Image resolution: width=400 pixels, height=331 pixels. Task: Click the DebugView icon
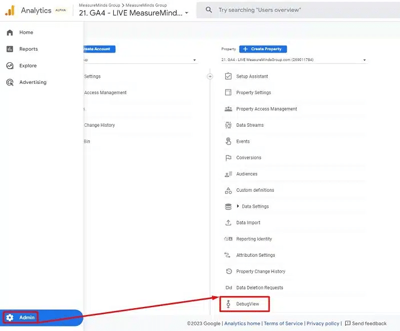[228, 304]
